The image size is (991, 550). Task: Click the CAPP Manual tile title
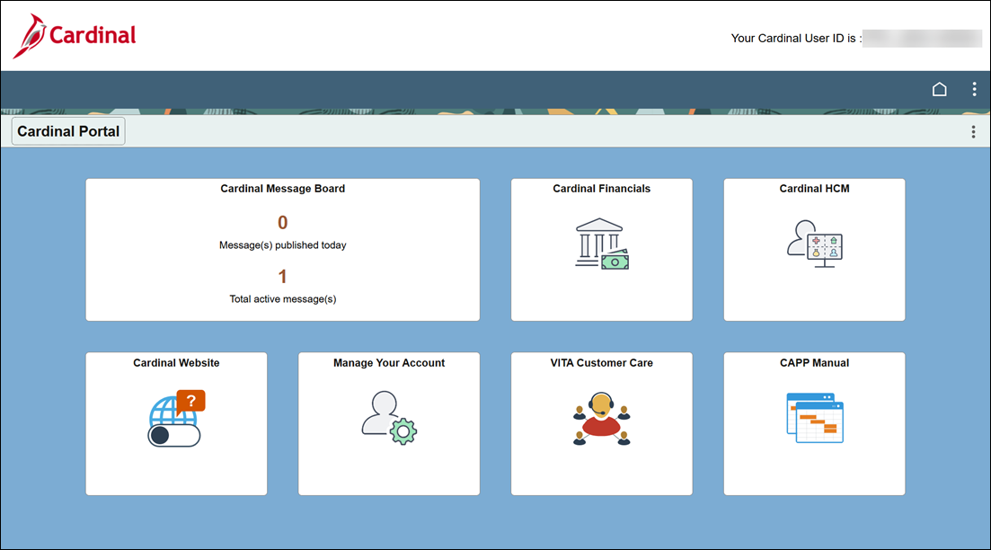pos(814,363)
